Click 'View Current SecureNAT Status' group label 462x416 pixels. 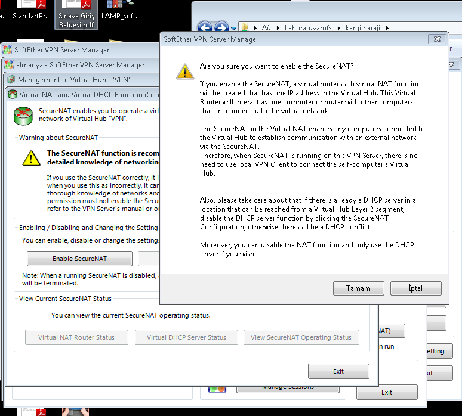tap(65, 299)
